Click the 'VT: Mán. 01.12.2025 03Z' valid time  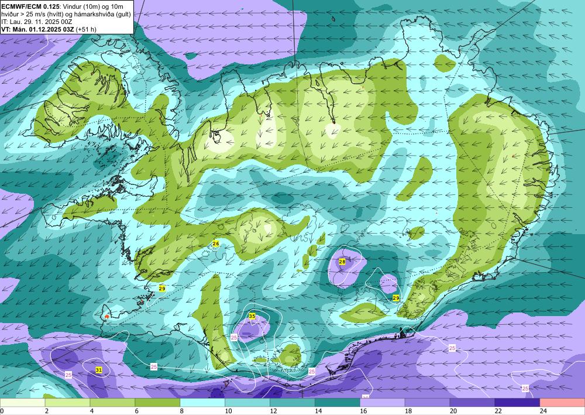pyautogui.click(x=37, y=29)
